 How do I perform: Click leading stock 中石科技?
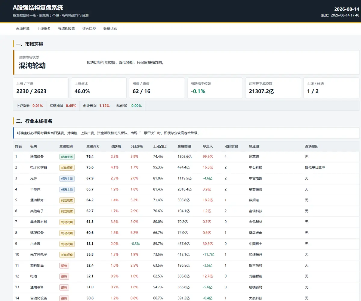click(x=256, y=167)
